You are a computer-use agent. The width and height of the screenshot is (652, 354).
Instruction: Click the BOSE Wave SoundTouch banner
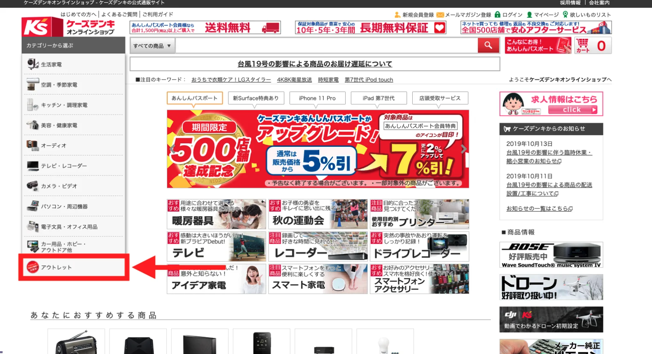pyautogui.click(x=551, y=255)
